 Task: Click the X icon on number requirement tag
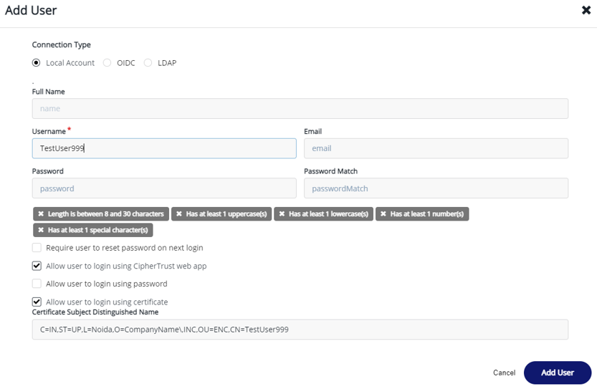[x=383, y=214]
